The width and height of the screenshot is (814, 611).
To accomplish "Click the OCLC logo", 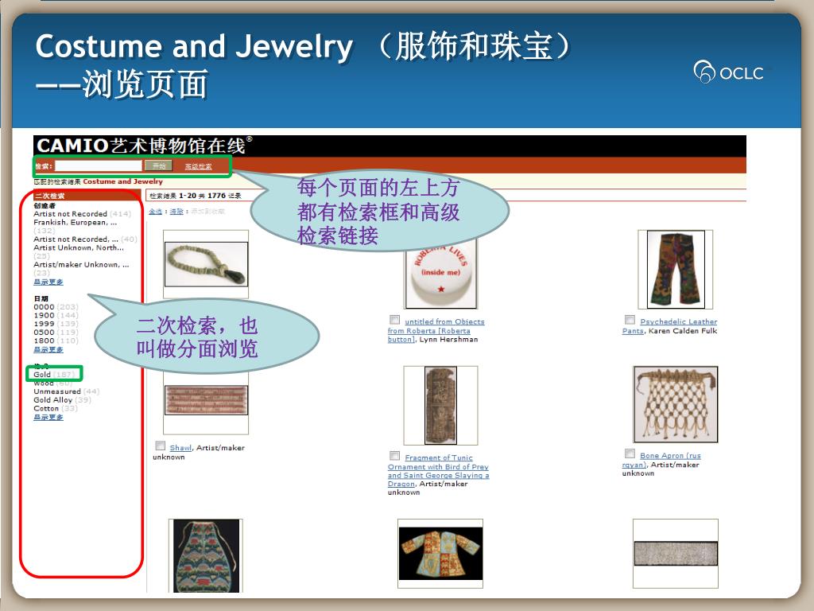I will tap(728, 72).
